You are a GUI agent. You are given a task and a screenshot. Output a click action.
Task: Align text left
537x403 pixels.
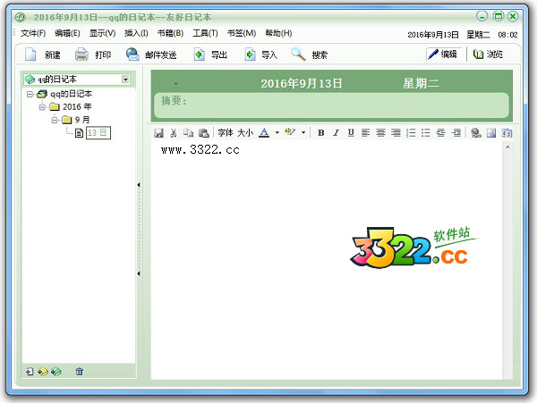[x=365, y=132]
